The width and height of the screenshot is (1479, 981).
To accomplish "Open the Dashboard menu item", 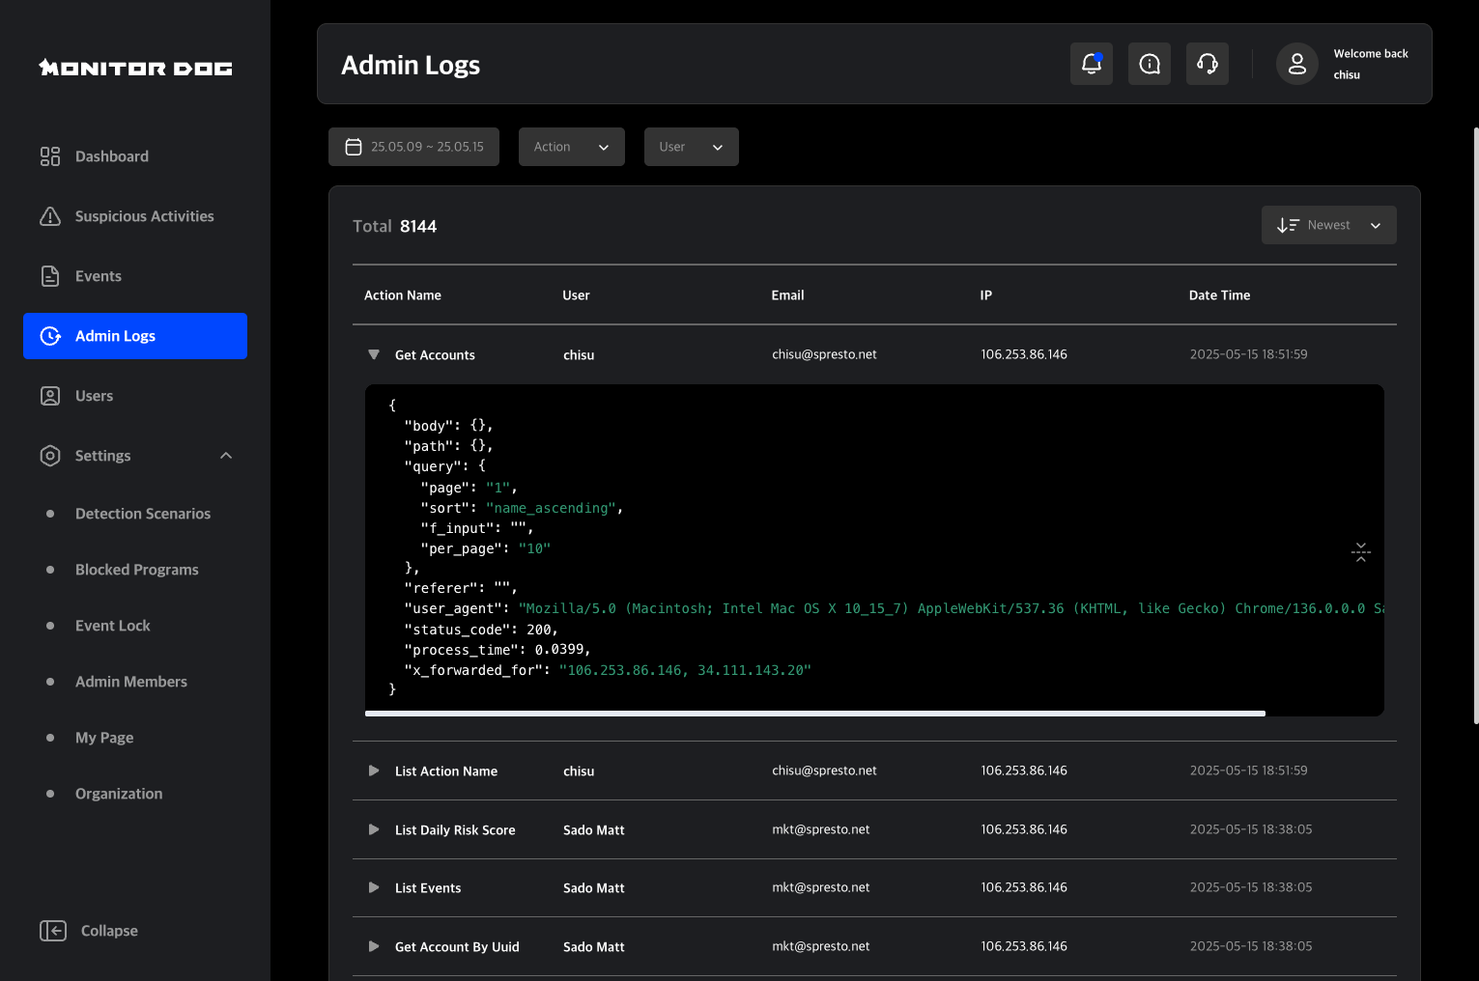I will point(111,156).
